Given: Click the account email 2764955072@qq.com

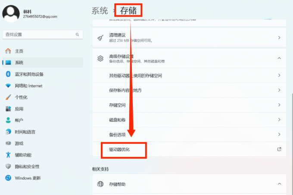Looking at the screenshot, I should click(40, 17).
